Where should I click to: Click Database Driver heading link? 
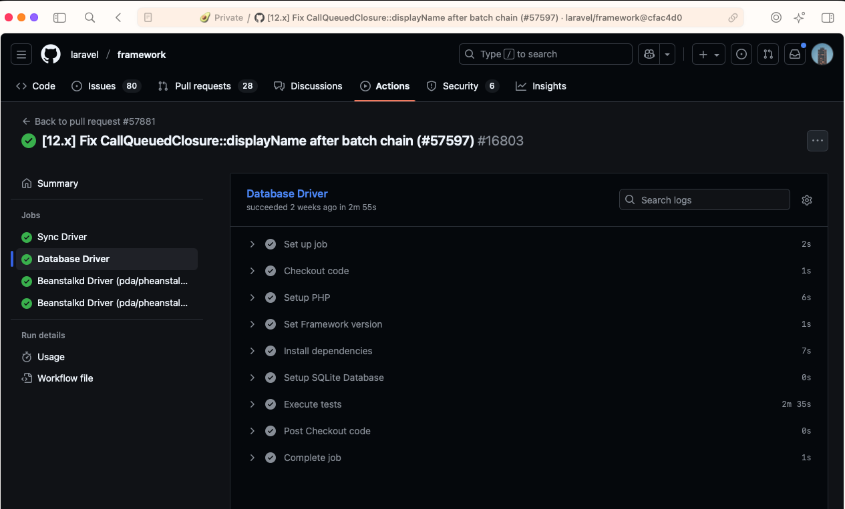pyautogui.click(x=287, y=193)
